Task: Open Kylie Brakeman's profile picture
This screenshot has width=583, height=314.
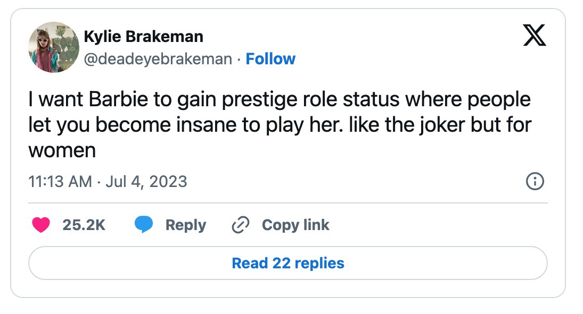Action: (x=54, y=47)
